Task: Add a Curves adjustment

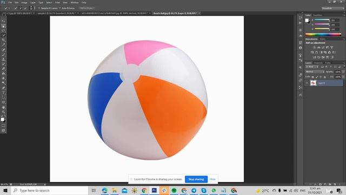Action: point(323,47)
